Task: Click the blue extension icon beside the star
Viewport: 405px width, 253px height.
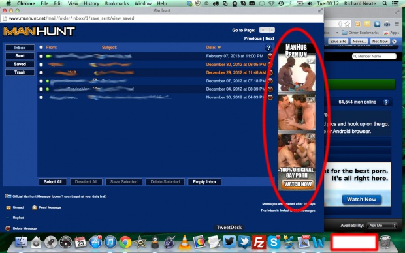Action: point(377,24)
